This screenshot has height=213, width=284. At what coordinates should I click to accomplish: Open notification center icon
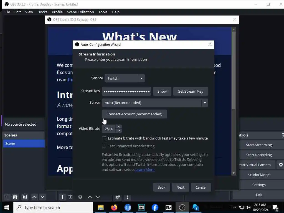(275, 207)
